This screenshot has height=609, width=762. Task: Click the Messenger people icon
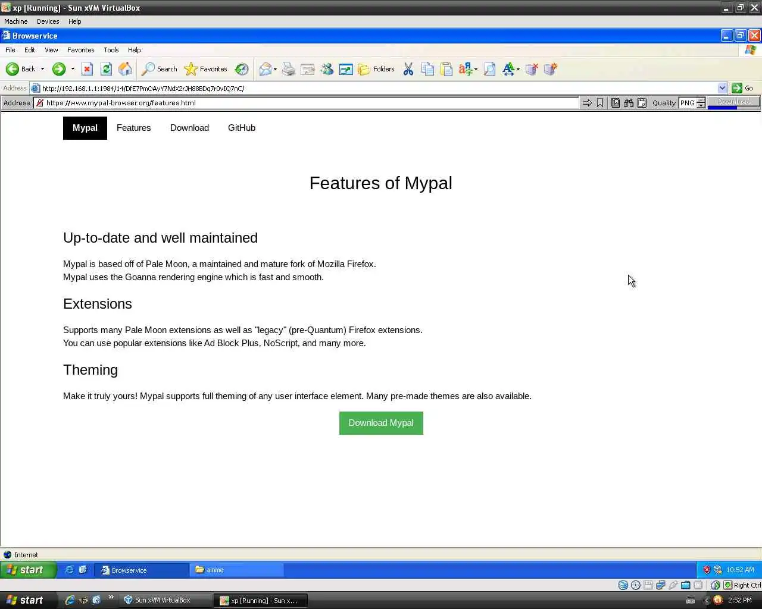click(x=327, y=69)
